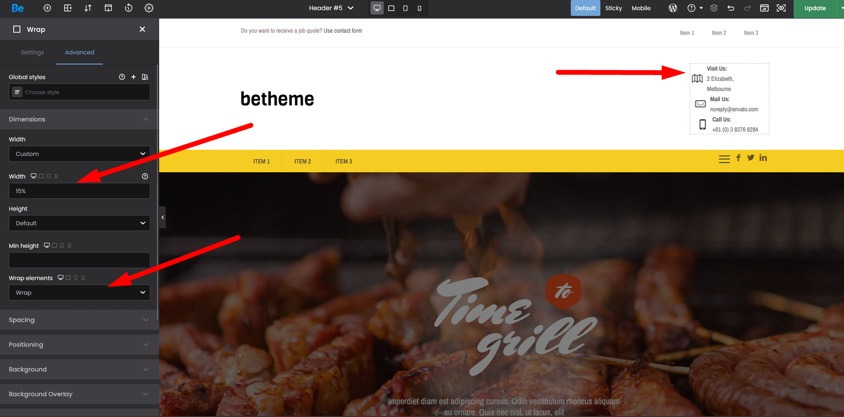Open the history revisions icon
Image resolution: width=844 pixels, height=417 pixels.
click(129, 8)
